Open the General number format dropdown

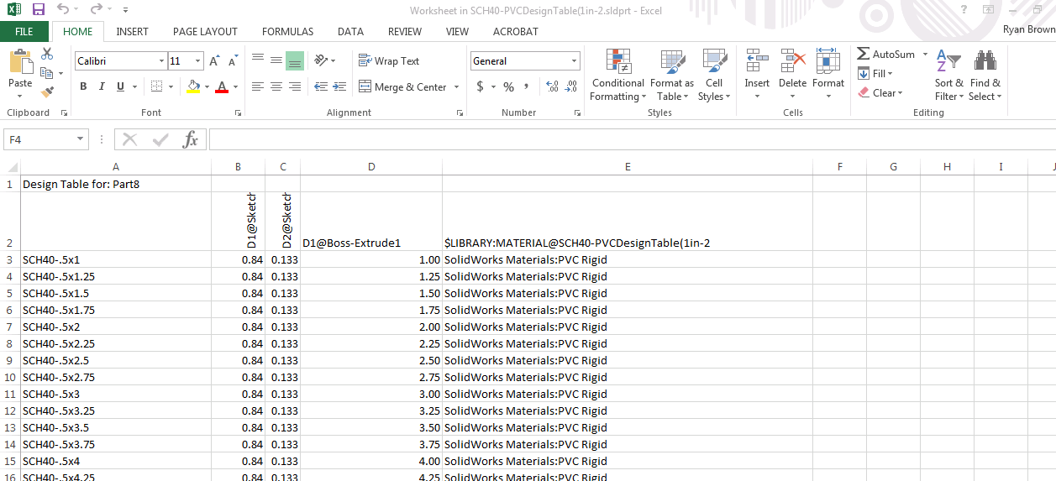pos(575,61)
